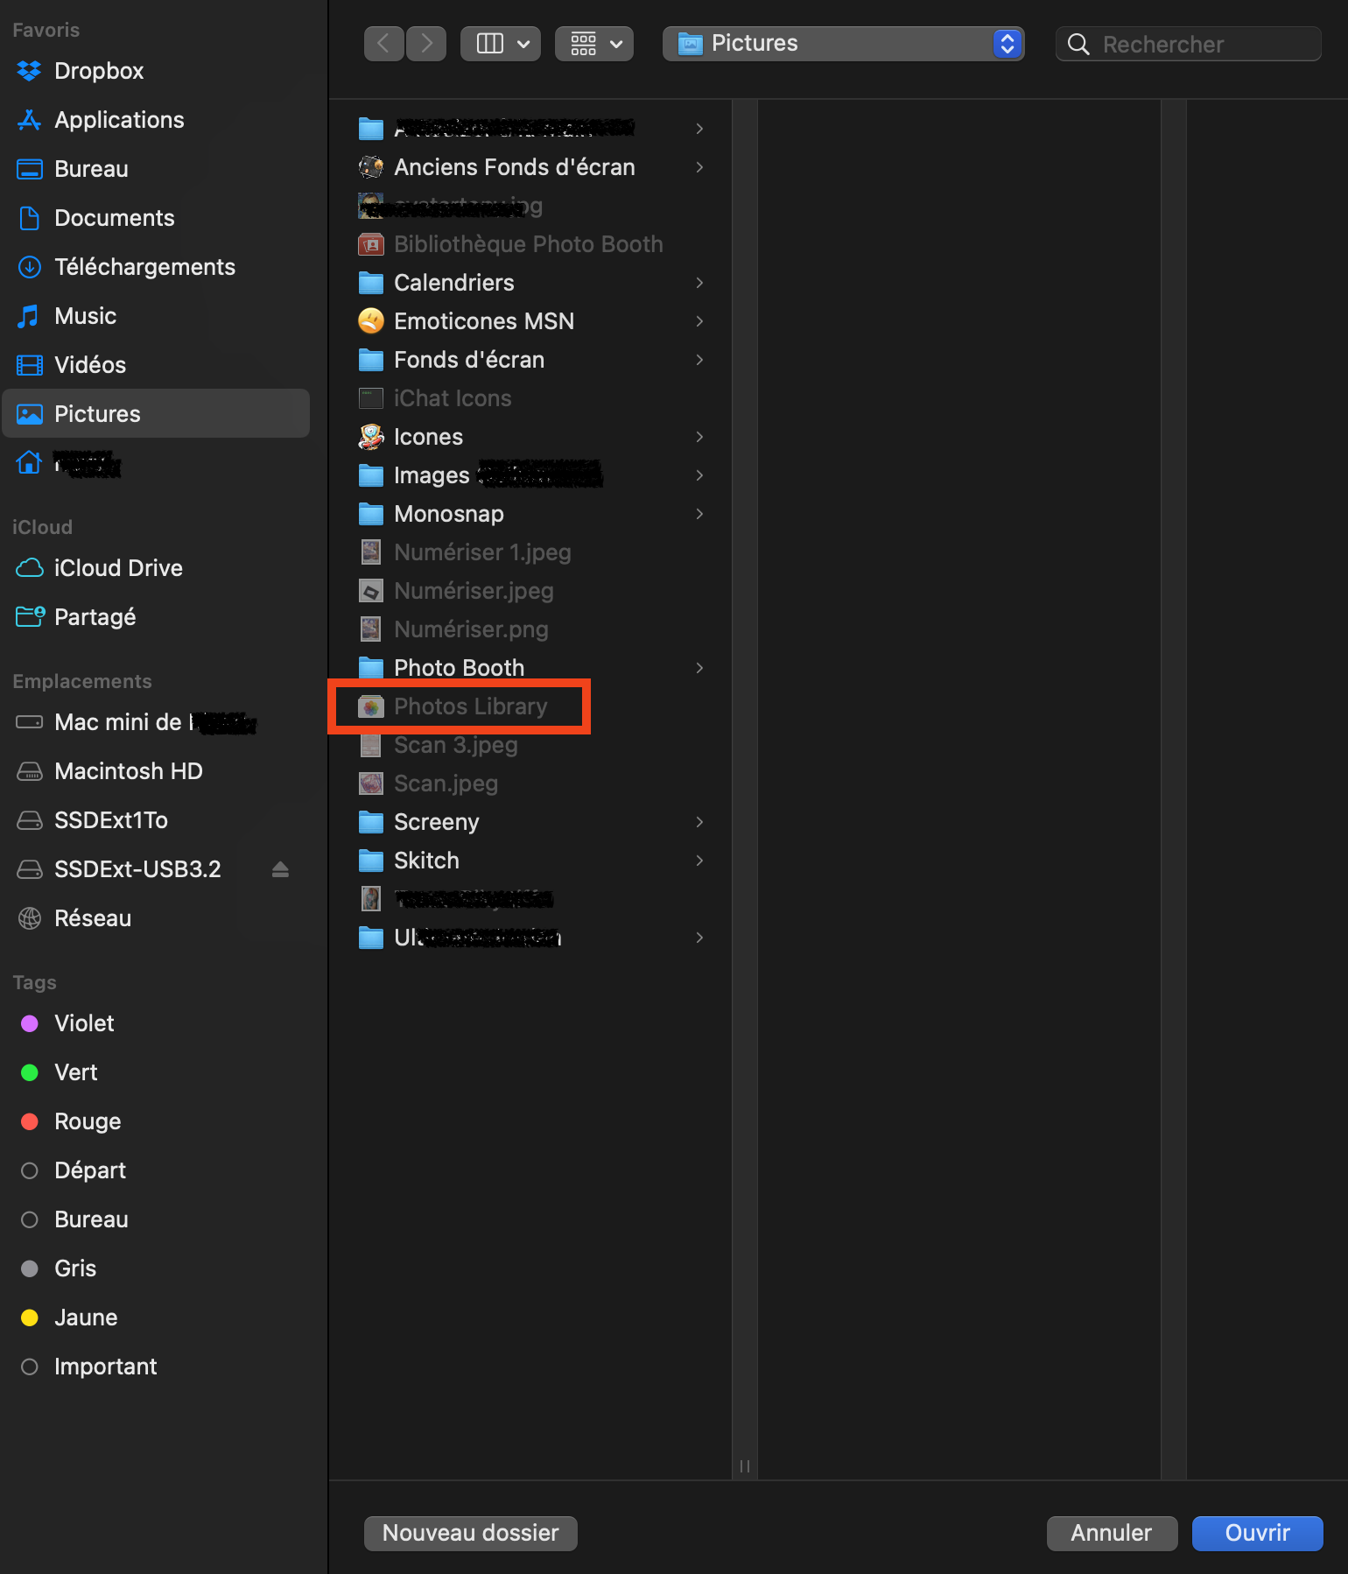Viewport: 1348px width, 1574px height.
Task: Select the Violet color tag
Action: (84, 1023)
